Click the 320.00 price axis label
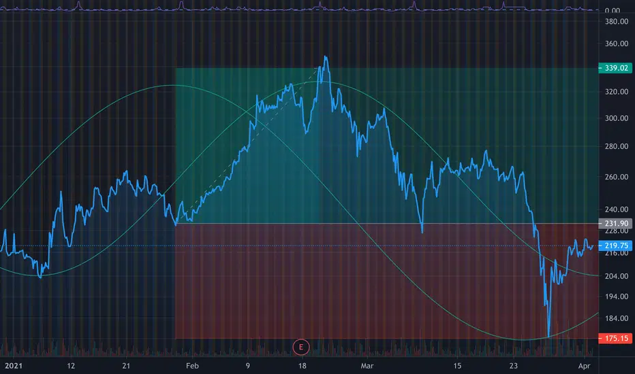Image resolution: width=635 pixels, height=374 pixels. [617, 92]
